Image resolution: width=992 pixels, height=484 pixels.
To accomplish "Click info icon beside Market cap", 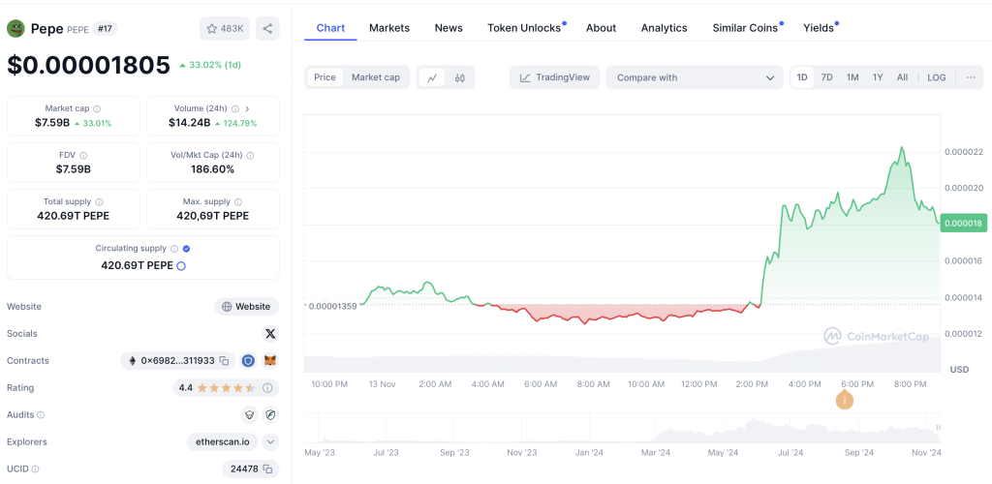I will pos(97,108).
